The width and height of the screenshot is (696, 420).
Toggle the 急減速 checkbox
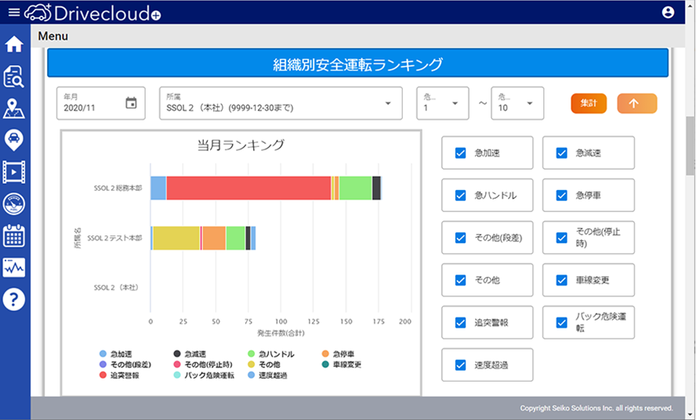point(561,153)
